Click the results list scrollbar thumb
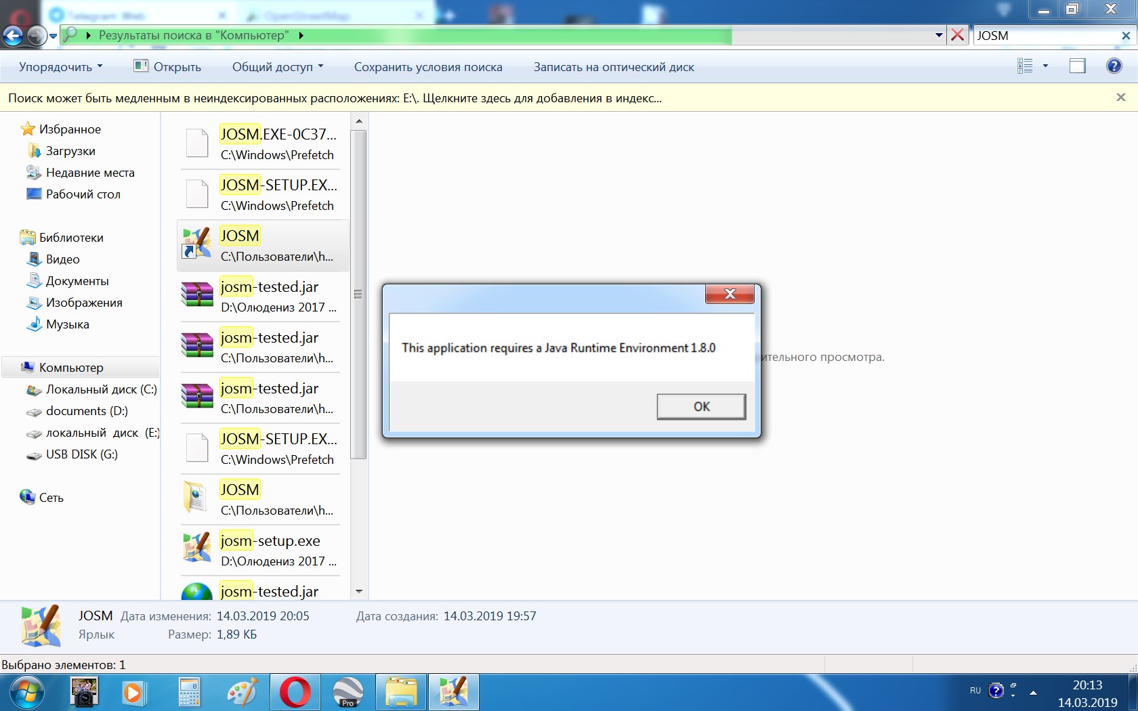This screenshot has height=711, width=1138. click(359, 294)
